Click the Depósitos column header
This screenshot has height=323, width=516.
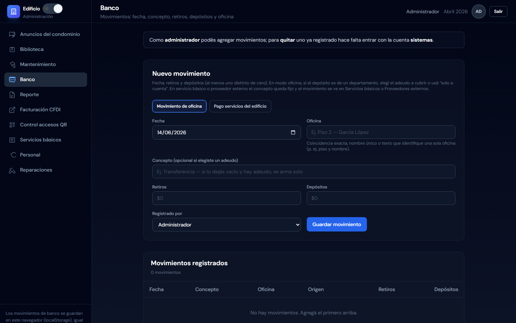click(446, 289)
